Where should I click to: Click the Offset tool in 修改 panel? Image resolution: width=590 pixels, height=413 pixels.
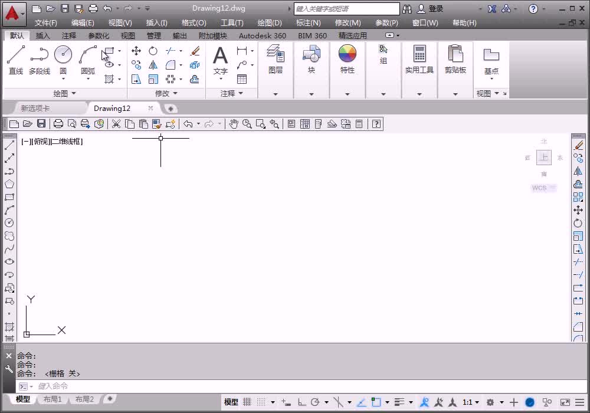pos(195,79)
